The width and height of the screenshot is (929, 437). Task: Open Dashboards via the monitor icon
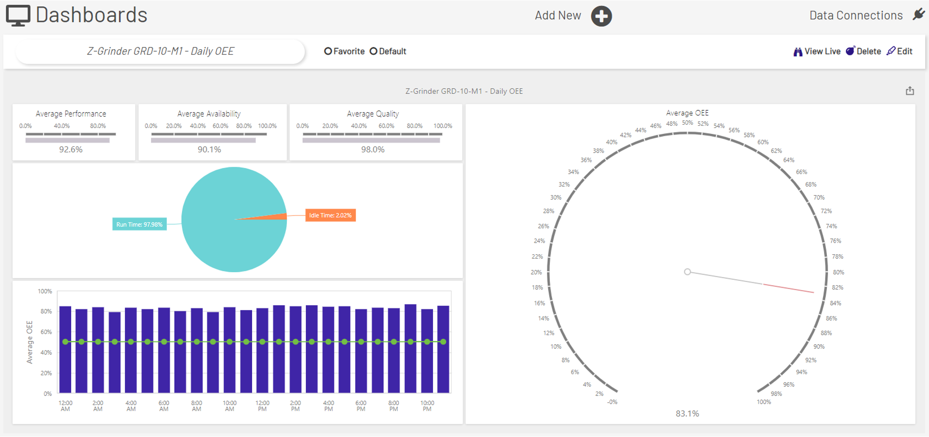pos(17,15)
